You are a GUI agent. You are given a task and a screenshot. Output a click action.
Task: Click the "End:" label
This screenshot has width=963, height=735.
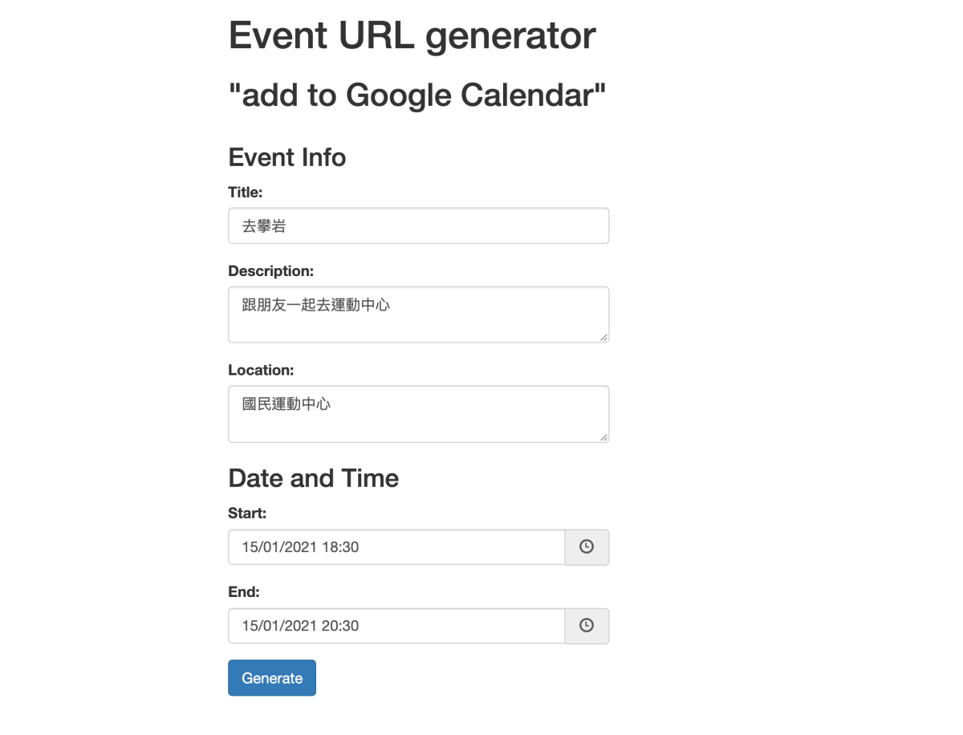tap(244, 592)
